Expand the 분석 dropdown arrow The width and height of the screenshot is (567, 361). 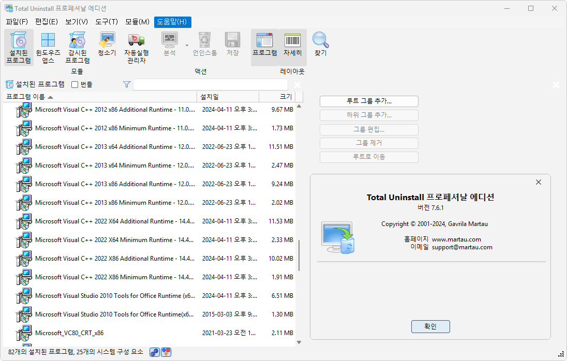tap(187, 45)
